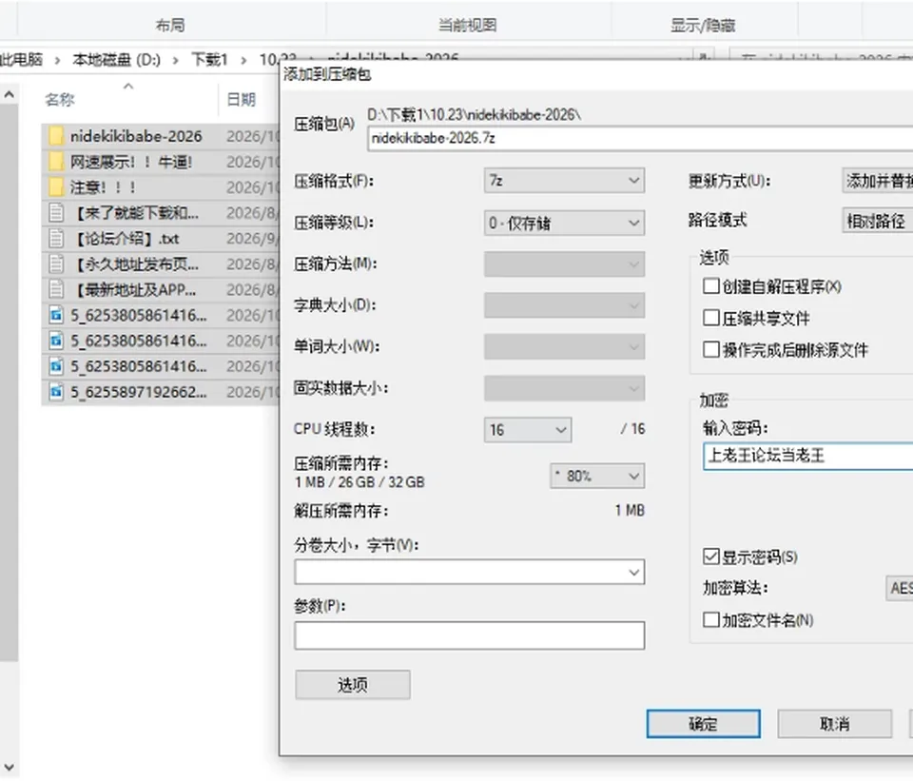Click the 网速展示！！牛逼! folder name
This screenshot has height=781, width=913.
[x=131, y=162]
